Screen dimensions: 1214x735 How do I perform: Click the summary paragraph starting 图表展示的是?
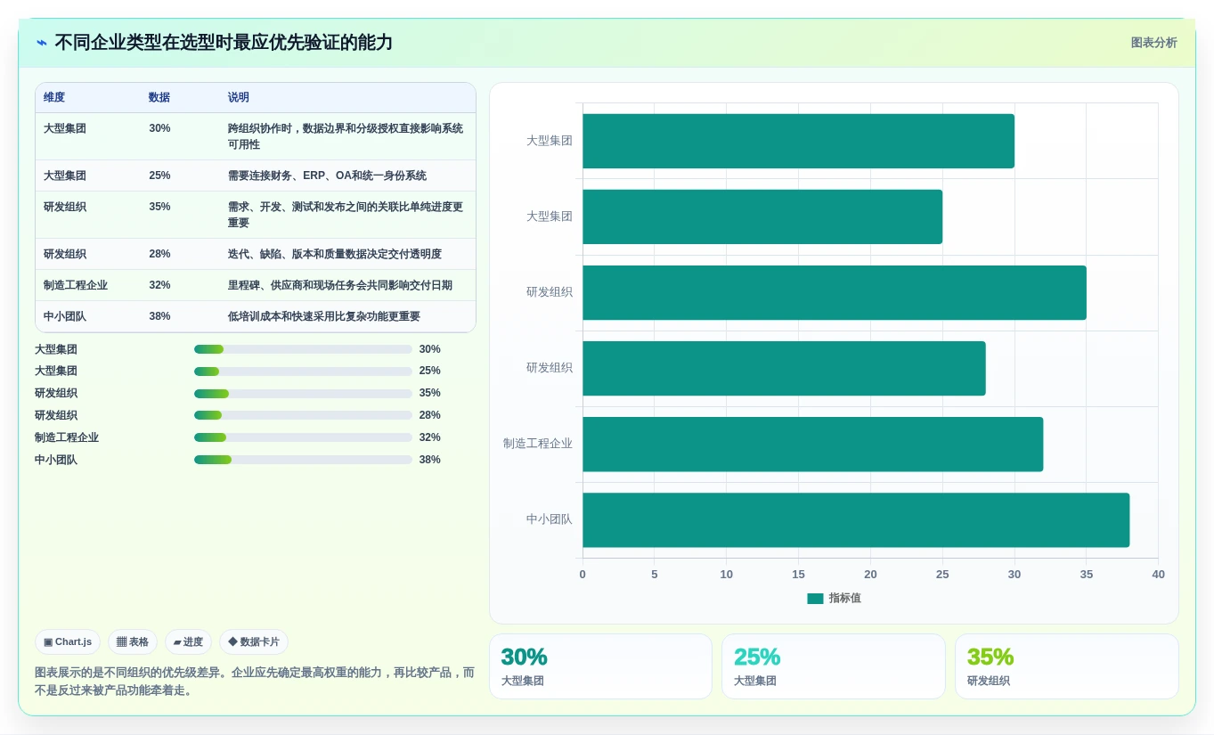click(x=255, y=682)
